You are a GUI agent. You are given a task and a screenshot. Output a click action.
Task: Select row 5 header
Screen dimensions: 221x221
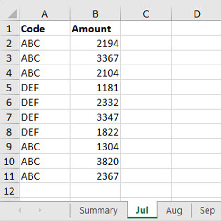pos(9,87)
